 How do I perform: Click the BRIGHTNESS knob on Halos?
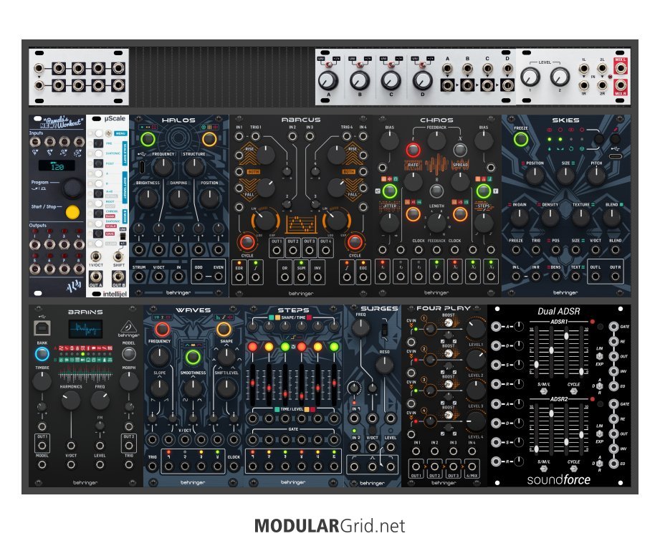tap(148, 198)
